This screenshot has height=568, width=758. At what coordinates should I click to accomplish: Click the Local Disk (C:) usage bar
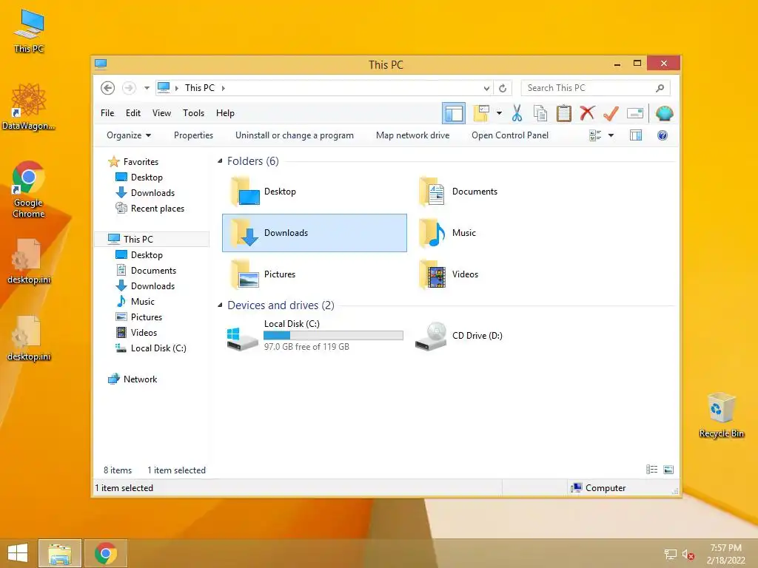click(334, 335)
